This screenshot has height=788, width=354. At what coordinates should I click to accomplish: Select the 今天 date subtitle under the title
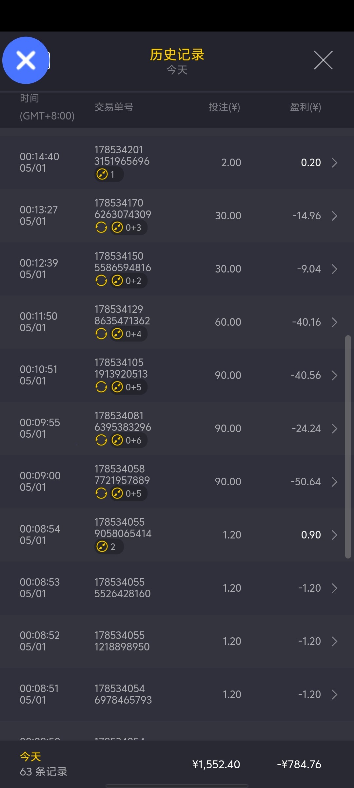pyautogui.click(x=177, y=70)
